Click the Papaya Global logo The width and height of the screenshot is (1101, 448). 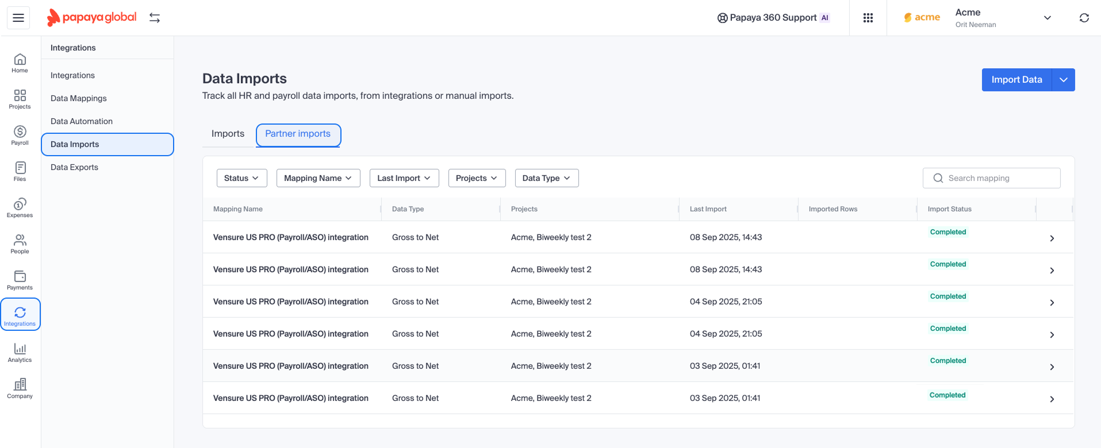point(92,18)
